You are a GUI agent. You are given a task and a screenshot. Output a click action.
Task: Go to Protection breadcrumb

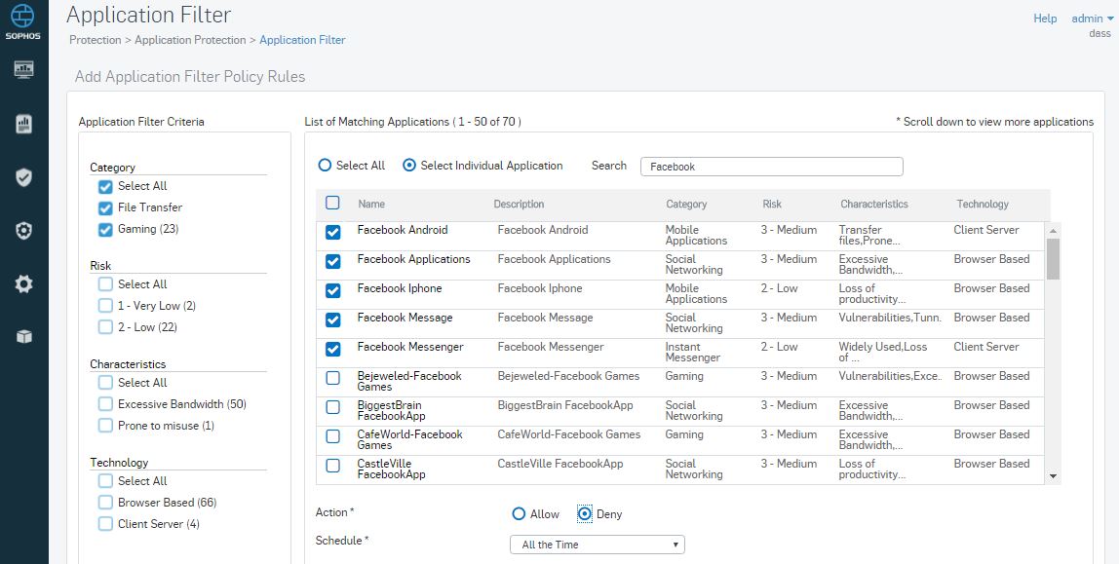95,40
